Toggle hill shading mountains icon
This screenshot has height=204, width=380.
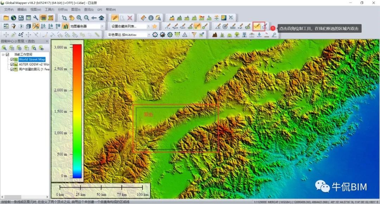[x=65, y=26]
